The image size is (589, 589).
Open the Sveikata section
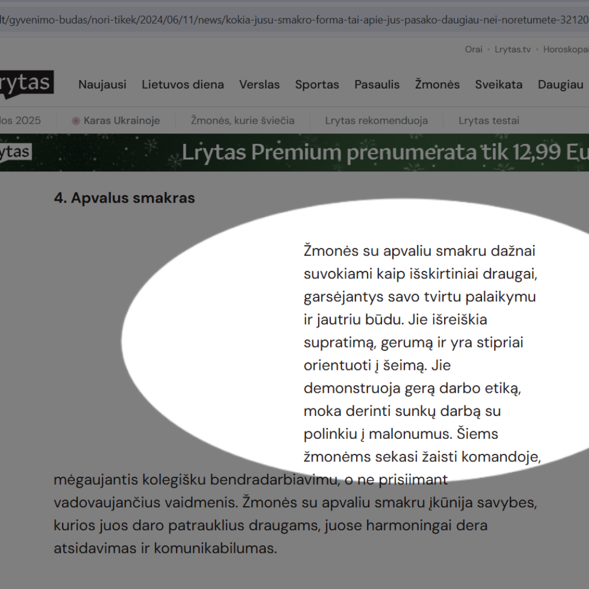point(499,85)
